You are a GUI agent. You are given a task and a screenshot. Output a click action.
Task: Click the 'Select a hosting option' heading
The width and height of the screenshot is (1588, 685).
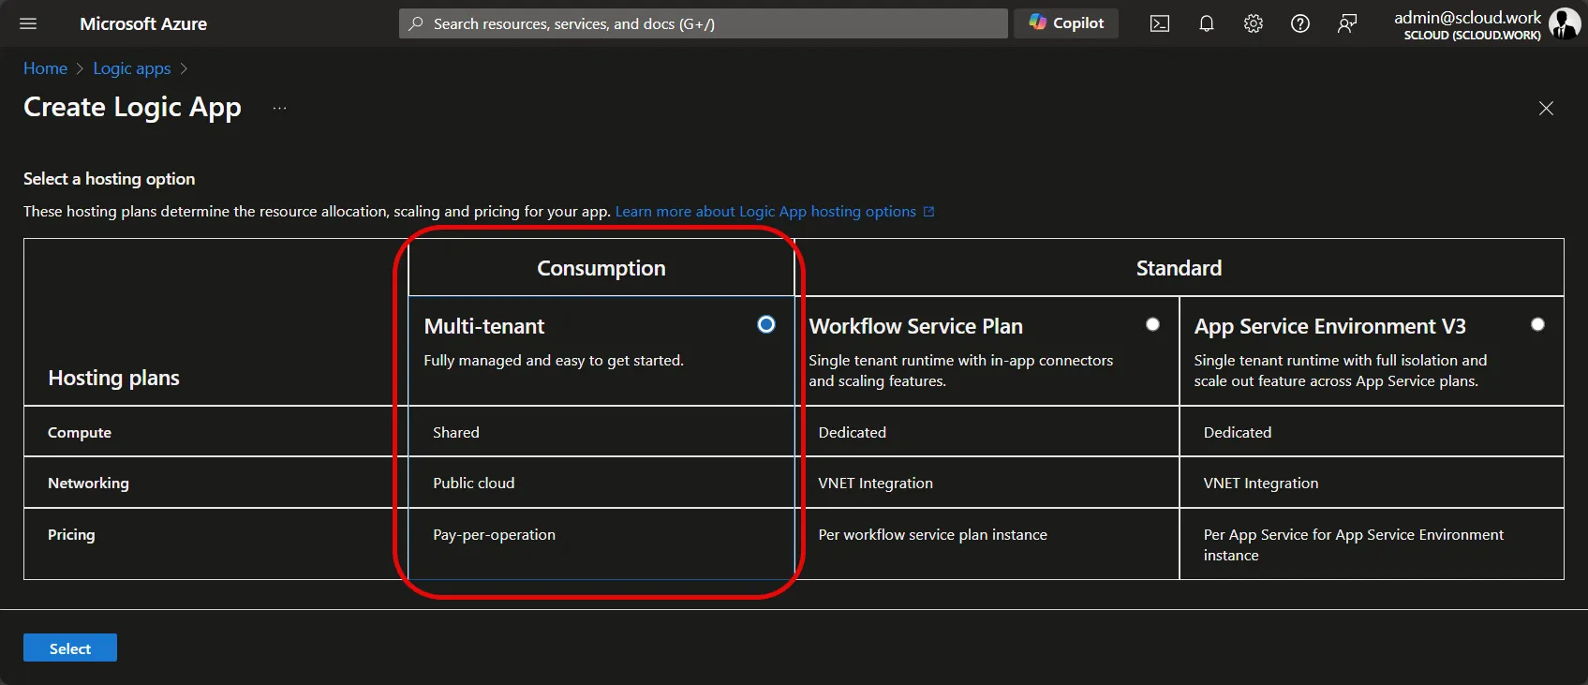pos(110,179)
